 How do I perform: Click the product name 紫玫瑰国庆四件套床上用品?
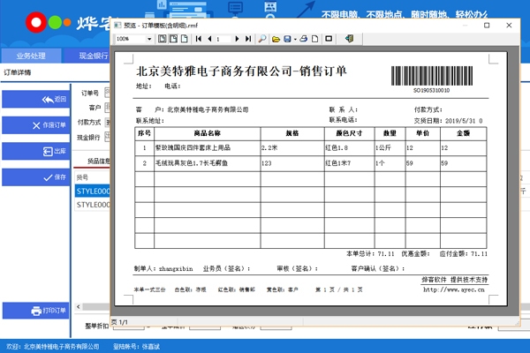193,147
